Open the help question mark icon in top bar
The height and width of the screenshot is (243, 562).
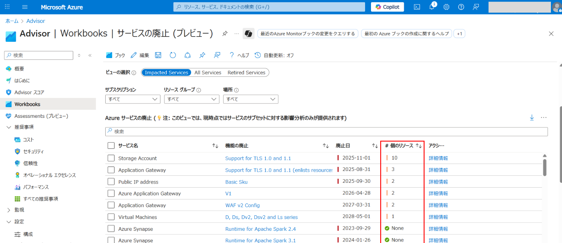461,7
